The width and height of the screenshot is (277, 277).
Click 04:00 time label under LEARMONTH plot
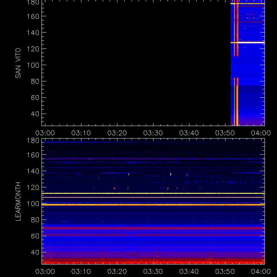point(261,271)
